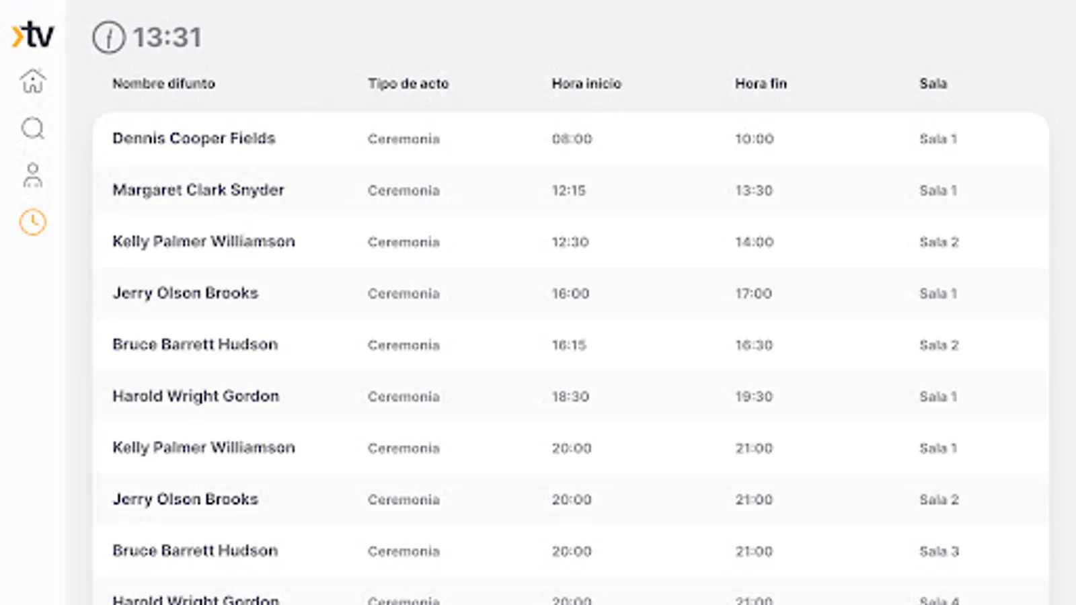Open the person profile sidebar icon

32,175
